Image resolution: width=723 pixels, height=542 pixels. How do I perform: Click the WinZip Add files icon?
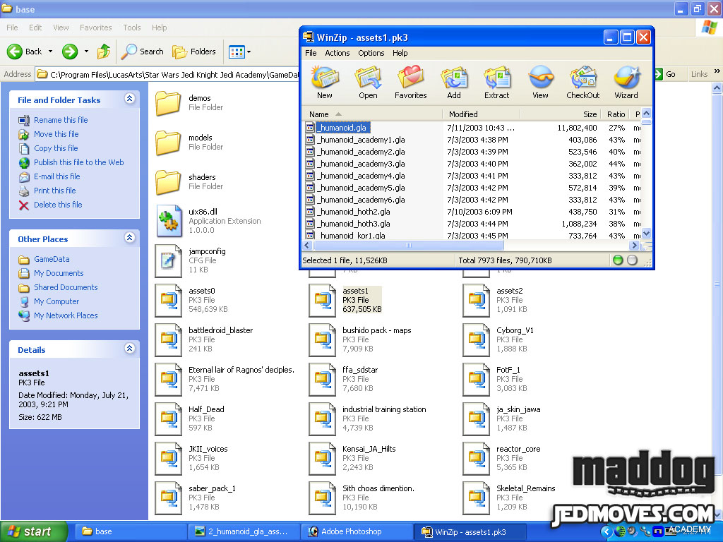pyautogui.click(x=454, y=77)
